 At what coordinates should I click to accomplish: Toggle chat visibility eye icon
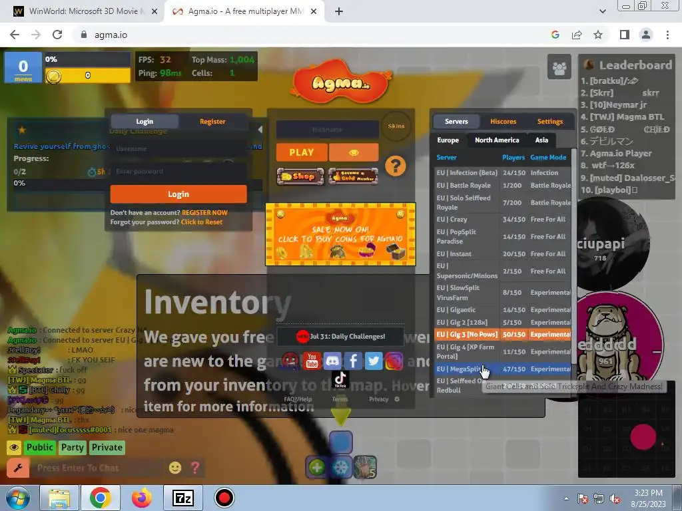coord(14,448)
